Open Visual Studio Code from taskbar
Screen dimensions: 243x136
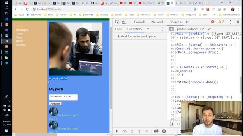coord(6,19)
